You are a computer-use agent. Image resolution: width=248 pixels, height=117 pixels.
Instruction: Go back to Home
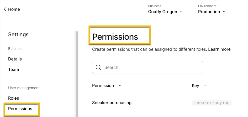click(12, 9)
